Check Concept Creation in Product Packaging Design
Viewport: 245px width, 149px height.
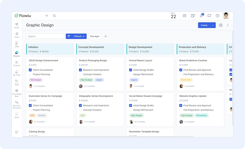click(81, 74)
